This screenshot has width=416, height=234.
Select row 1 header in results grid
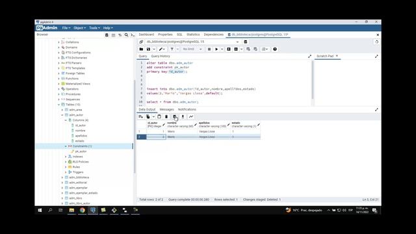click(x=142, y=131)
